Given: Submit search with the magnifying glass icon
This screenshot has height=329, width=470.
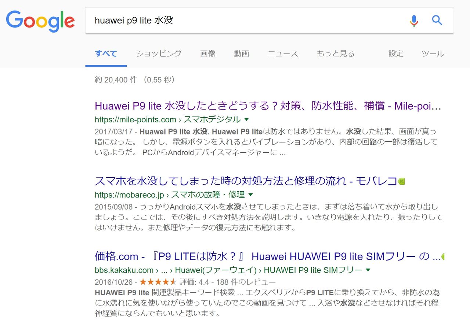Looking at the screenshot, I should pyautogui.click(x=437, y=20).
